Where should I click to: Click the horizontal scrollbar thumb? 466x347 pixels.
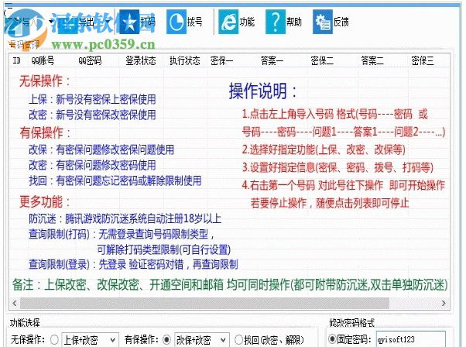click(x=204, y=304)
